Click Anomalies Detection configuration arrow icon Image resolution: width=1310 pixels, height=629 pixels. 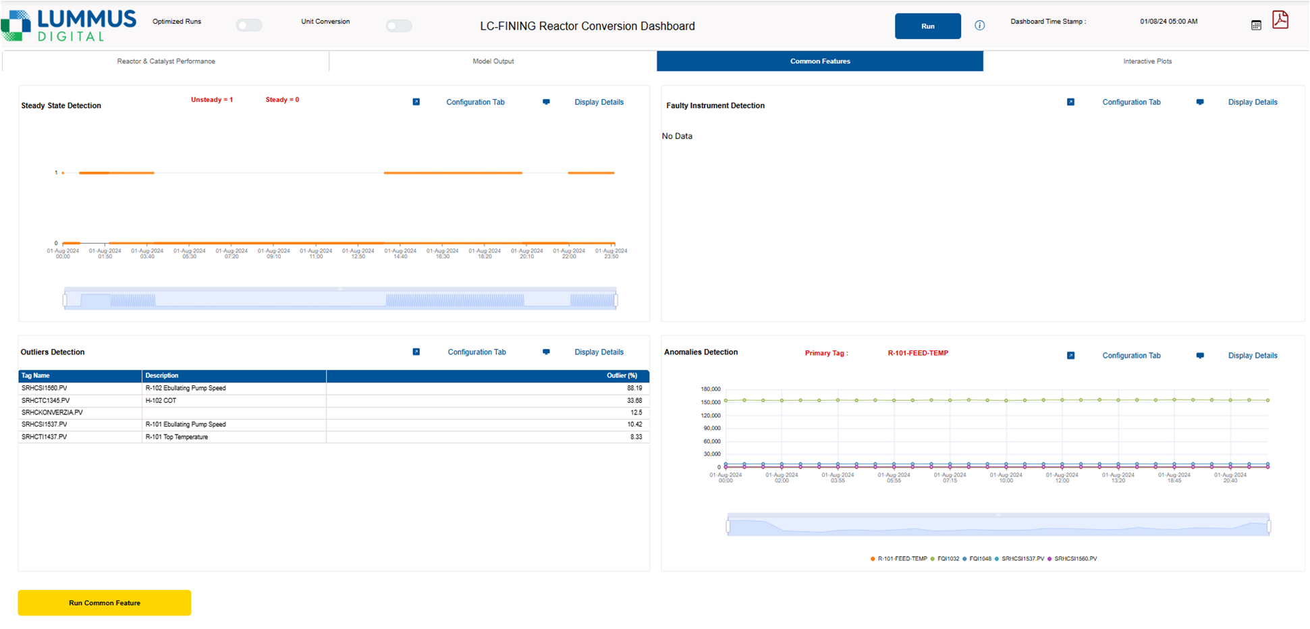click(1070, 356)
